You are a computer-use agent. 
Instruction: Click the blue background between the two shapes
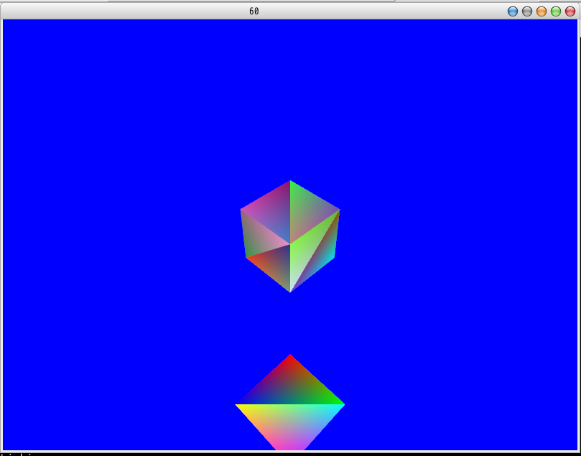pyautogui.click(x=289, y=323)
